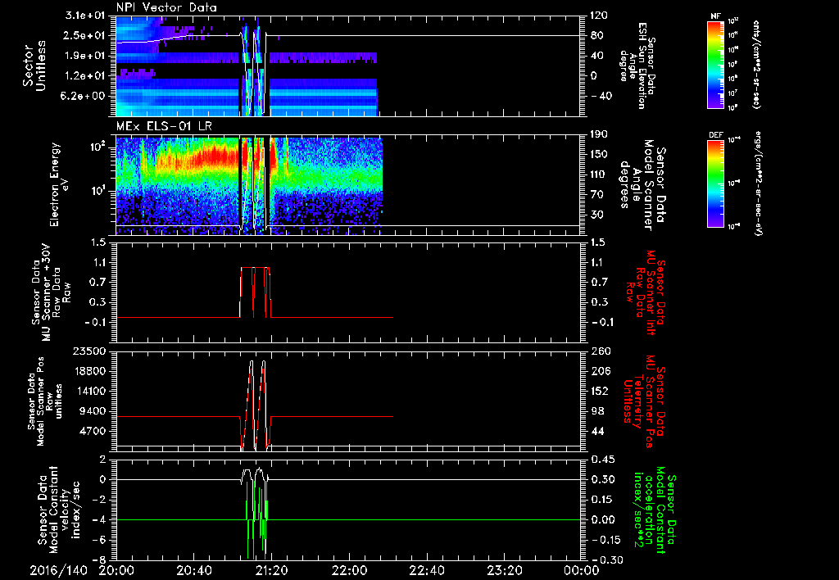Image resolution: width=839 pixels, height=580 pixels.
Task: Click the 190 scanner angle tick value
Action: (x=600, y=134)
